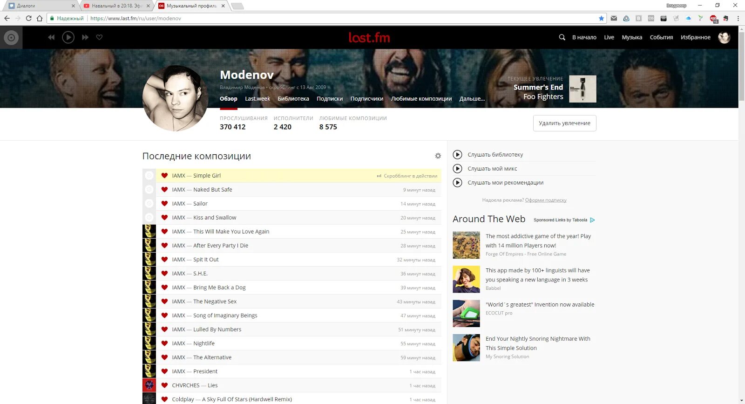Toggle the heart for Nightlife
The width and height of the screenshot is (745, 404).
[164, 343]
